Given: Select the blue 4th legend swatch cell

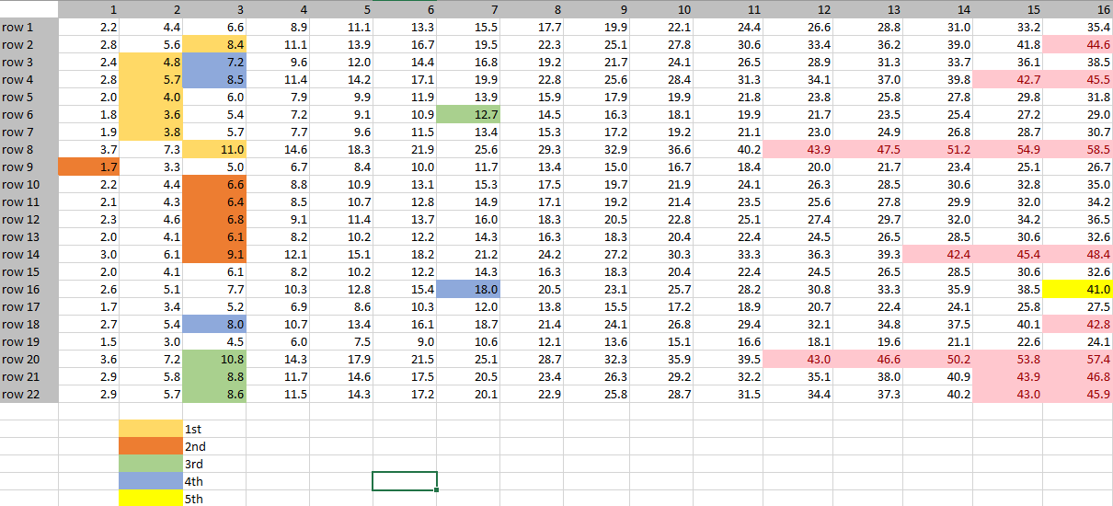Looking at the screenshot, I should [152, 481].
